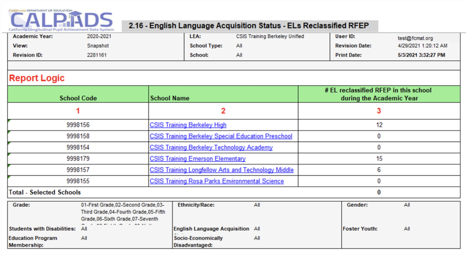
Task: Click Print Date value 5/3/2021 3:32:27 PM
Action: click(x=422, y=55)
